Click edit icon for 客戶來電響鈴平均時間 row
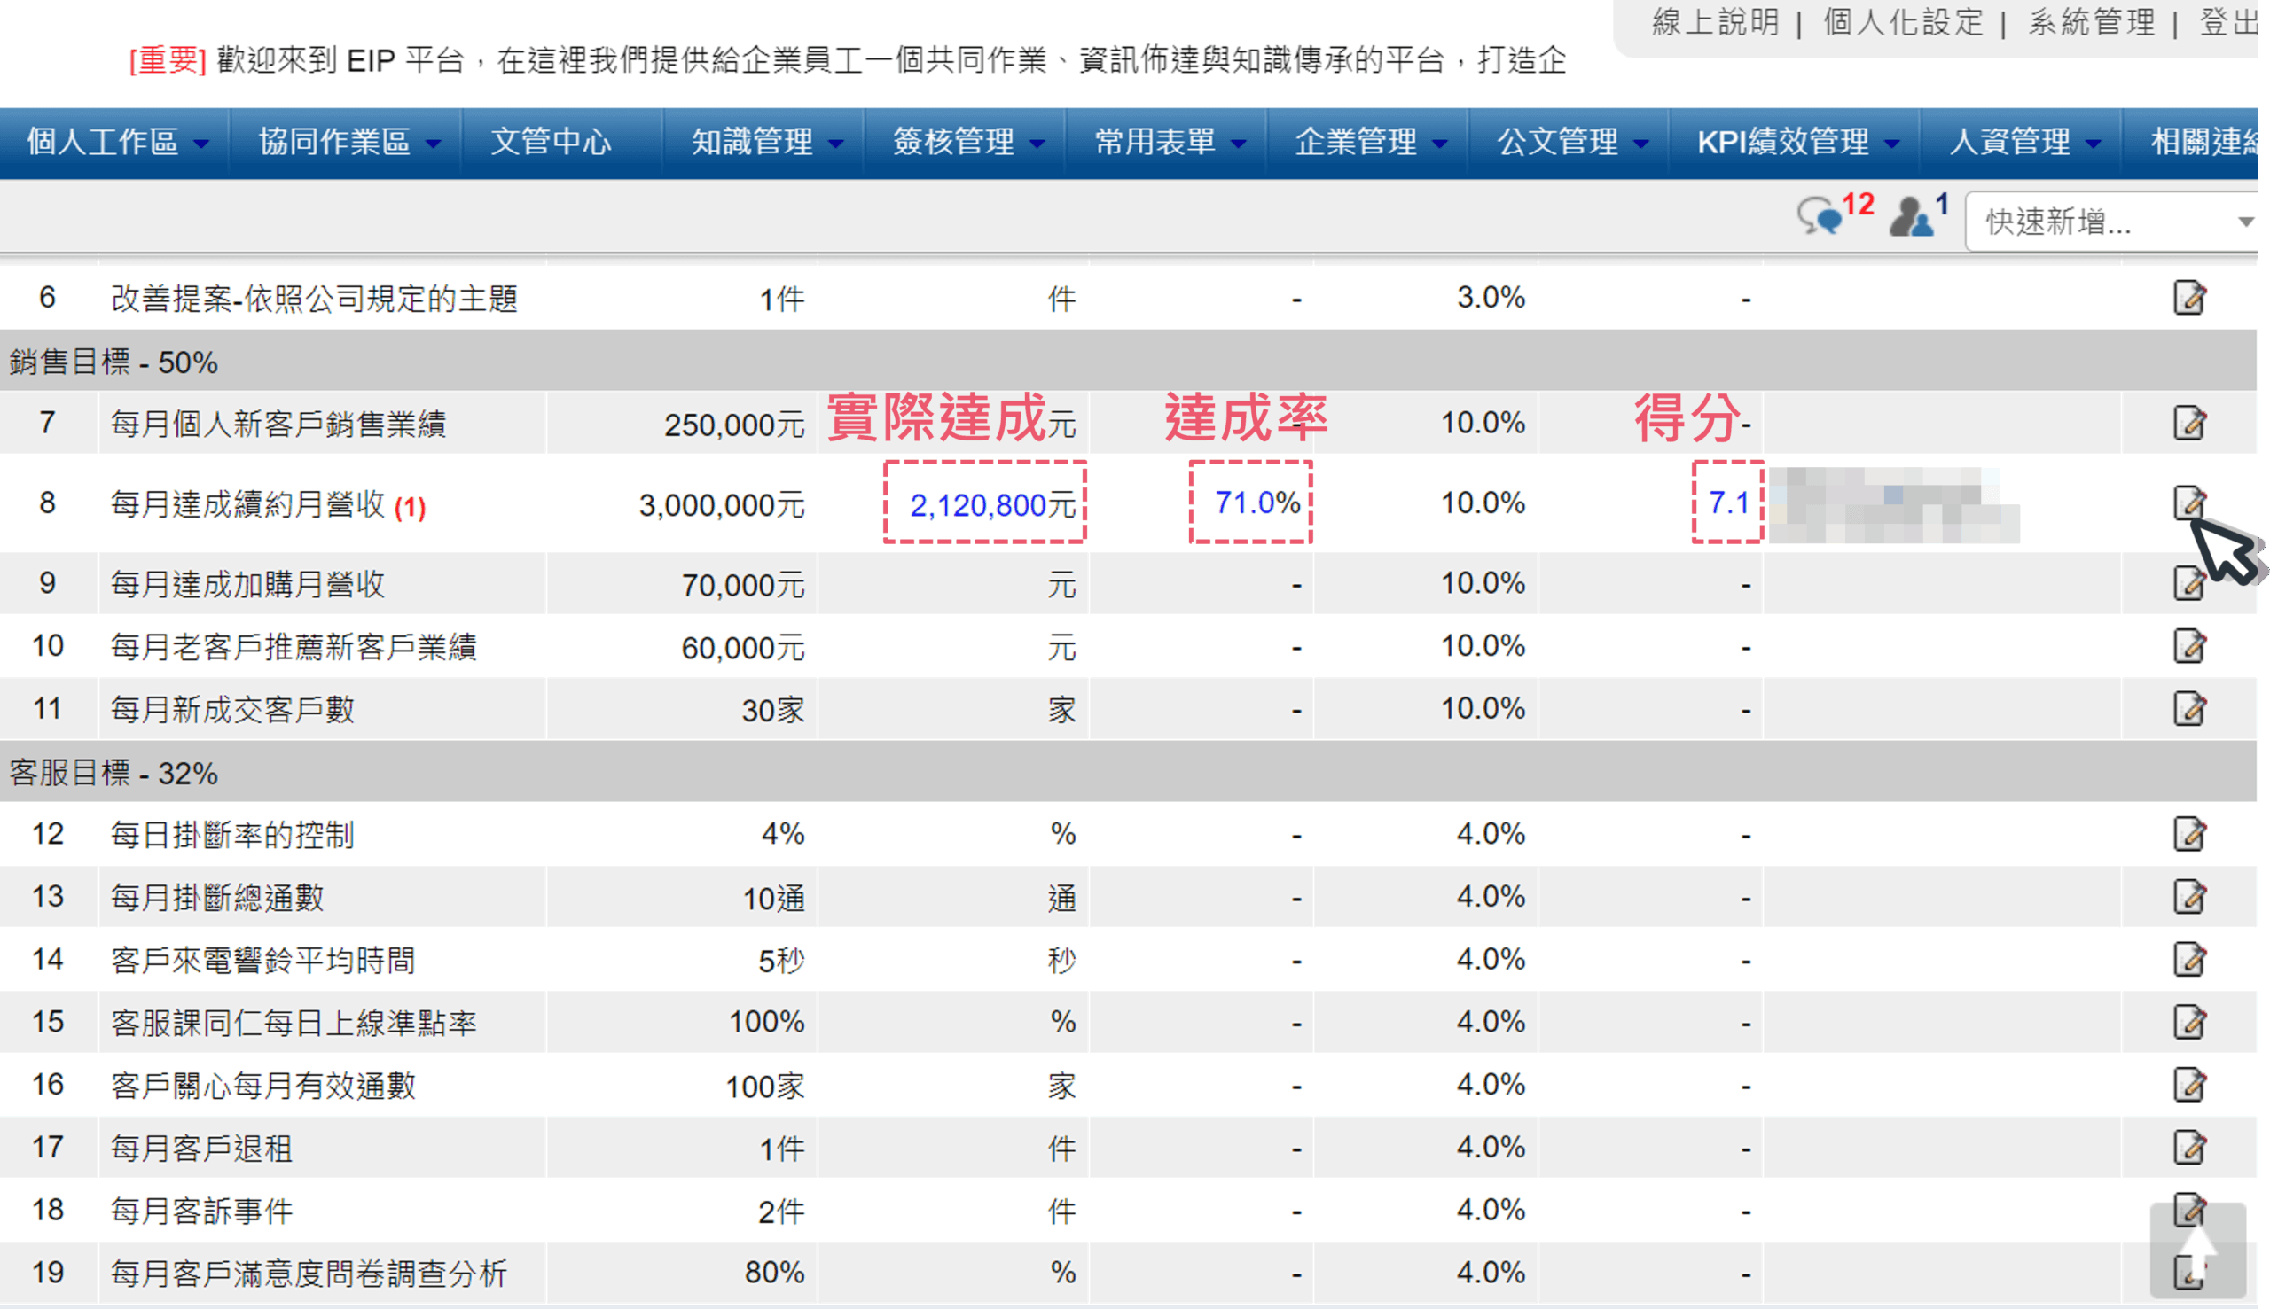 [x=2189, y=959]
